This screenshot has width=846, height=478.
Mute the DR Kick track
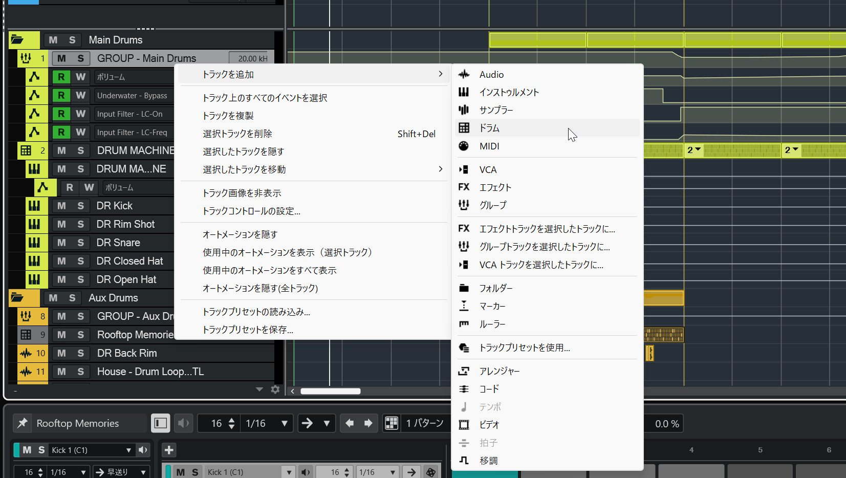coord(61,206)
